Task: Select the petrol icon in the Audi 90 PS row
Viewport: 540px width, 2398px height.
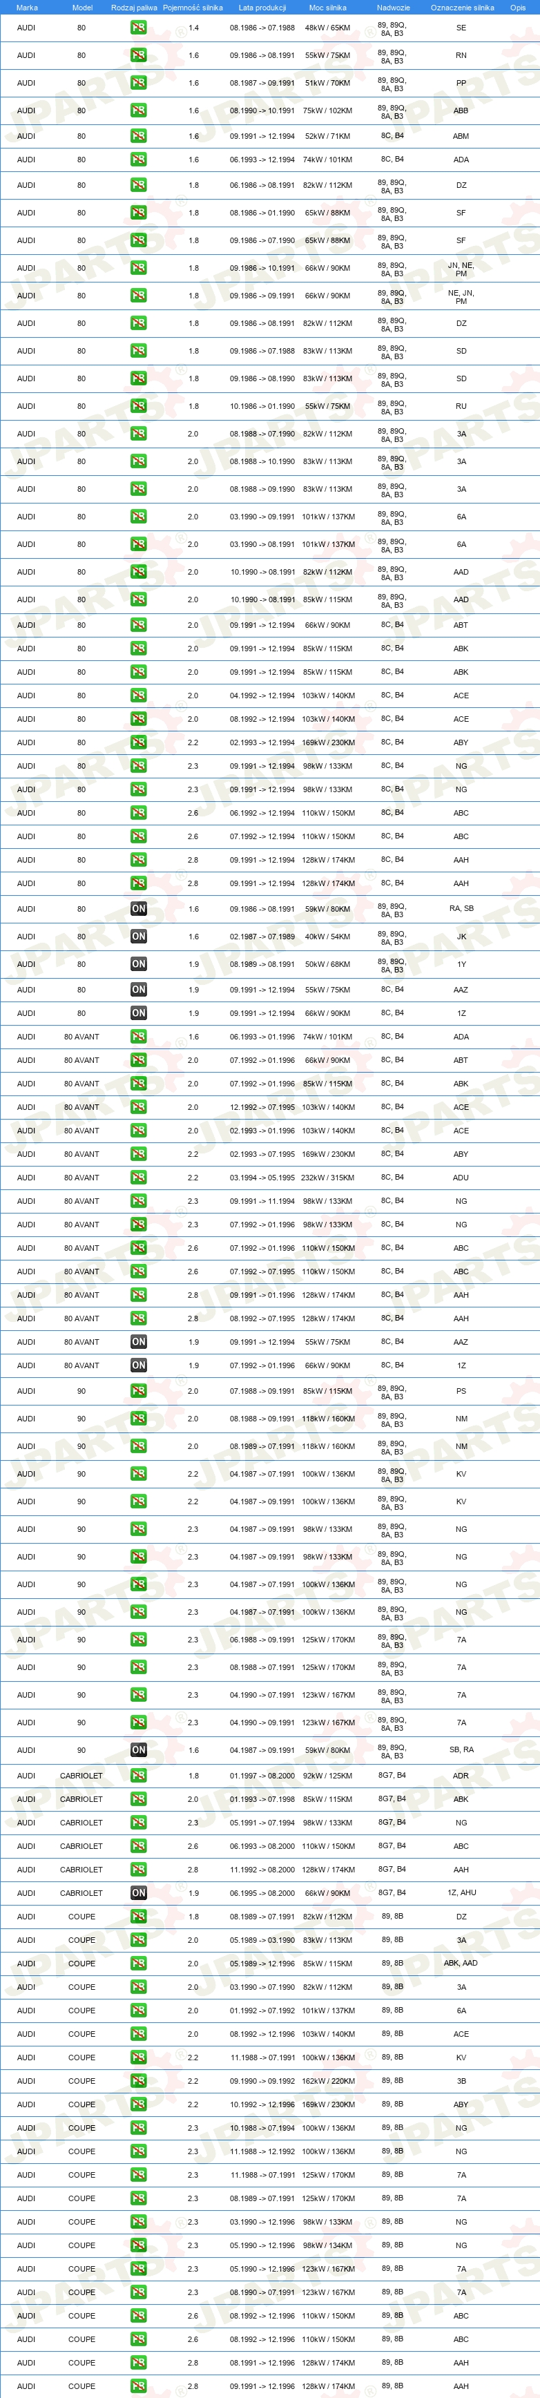Action: [x=138, y=1392]
